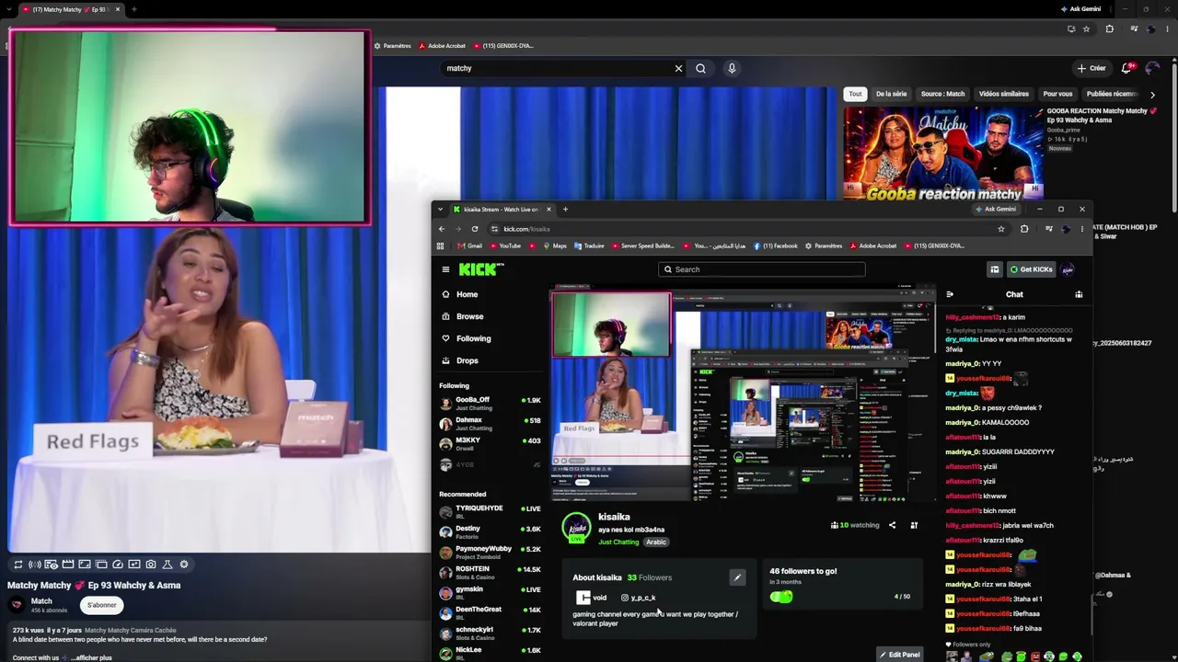
Task: Switch to the kisaika Stream tab
Action: 502,209
